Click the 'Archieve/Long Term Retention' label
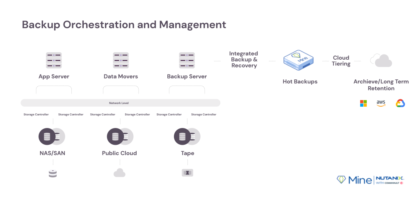The image size is (420, 202). click(x=381, y=85)
